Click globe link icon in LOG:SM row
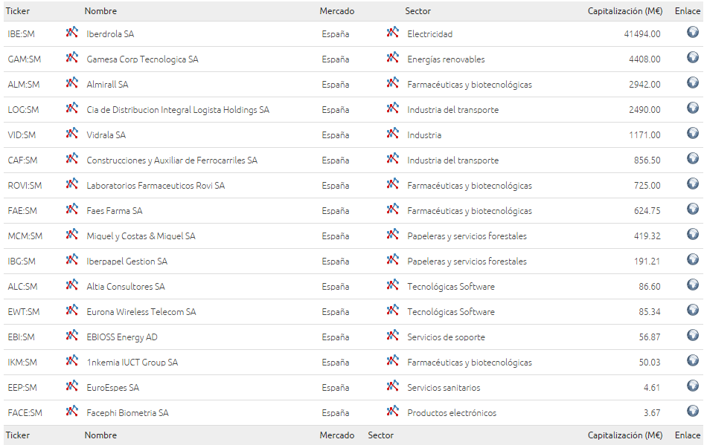Screen dimensions: 704x445 [x=693, y=108]
